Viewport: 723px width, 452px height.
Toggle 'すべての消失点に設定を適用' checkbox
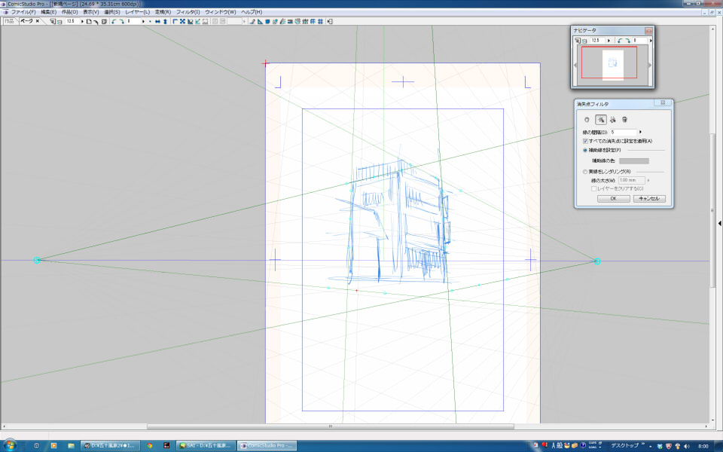[x=586, y=141]
